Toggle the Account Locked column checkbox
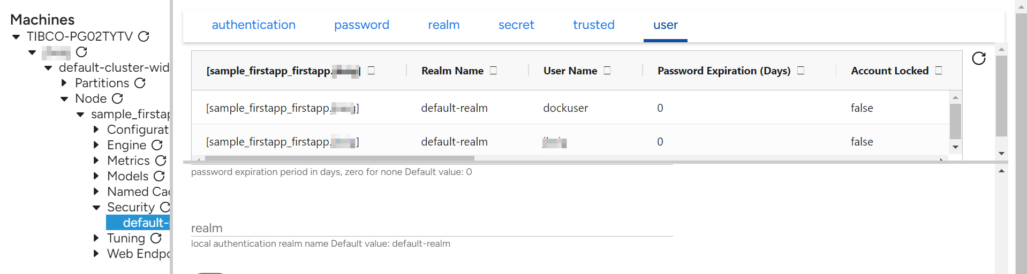Image resolution: width=1027 pixels, height=274 pixels. tap(938, 71)
